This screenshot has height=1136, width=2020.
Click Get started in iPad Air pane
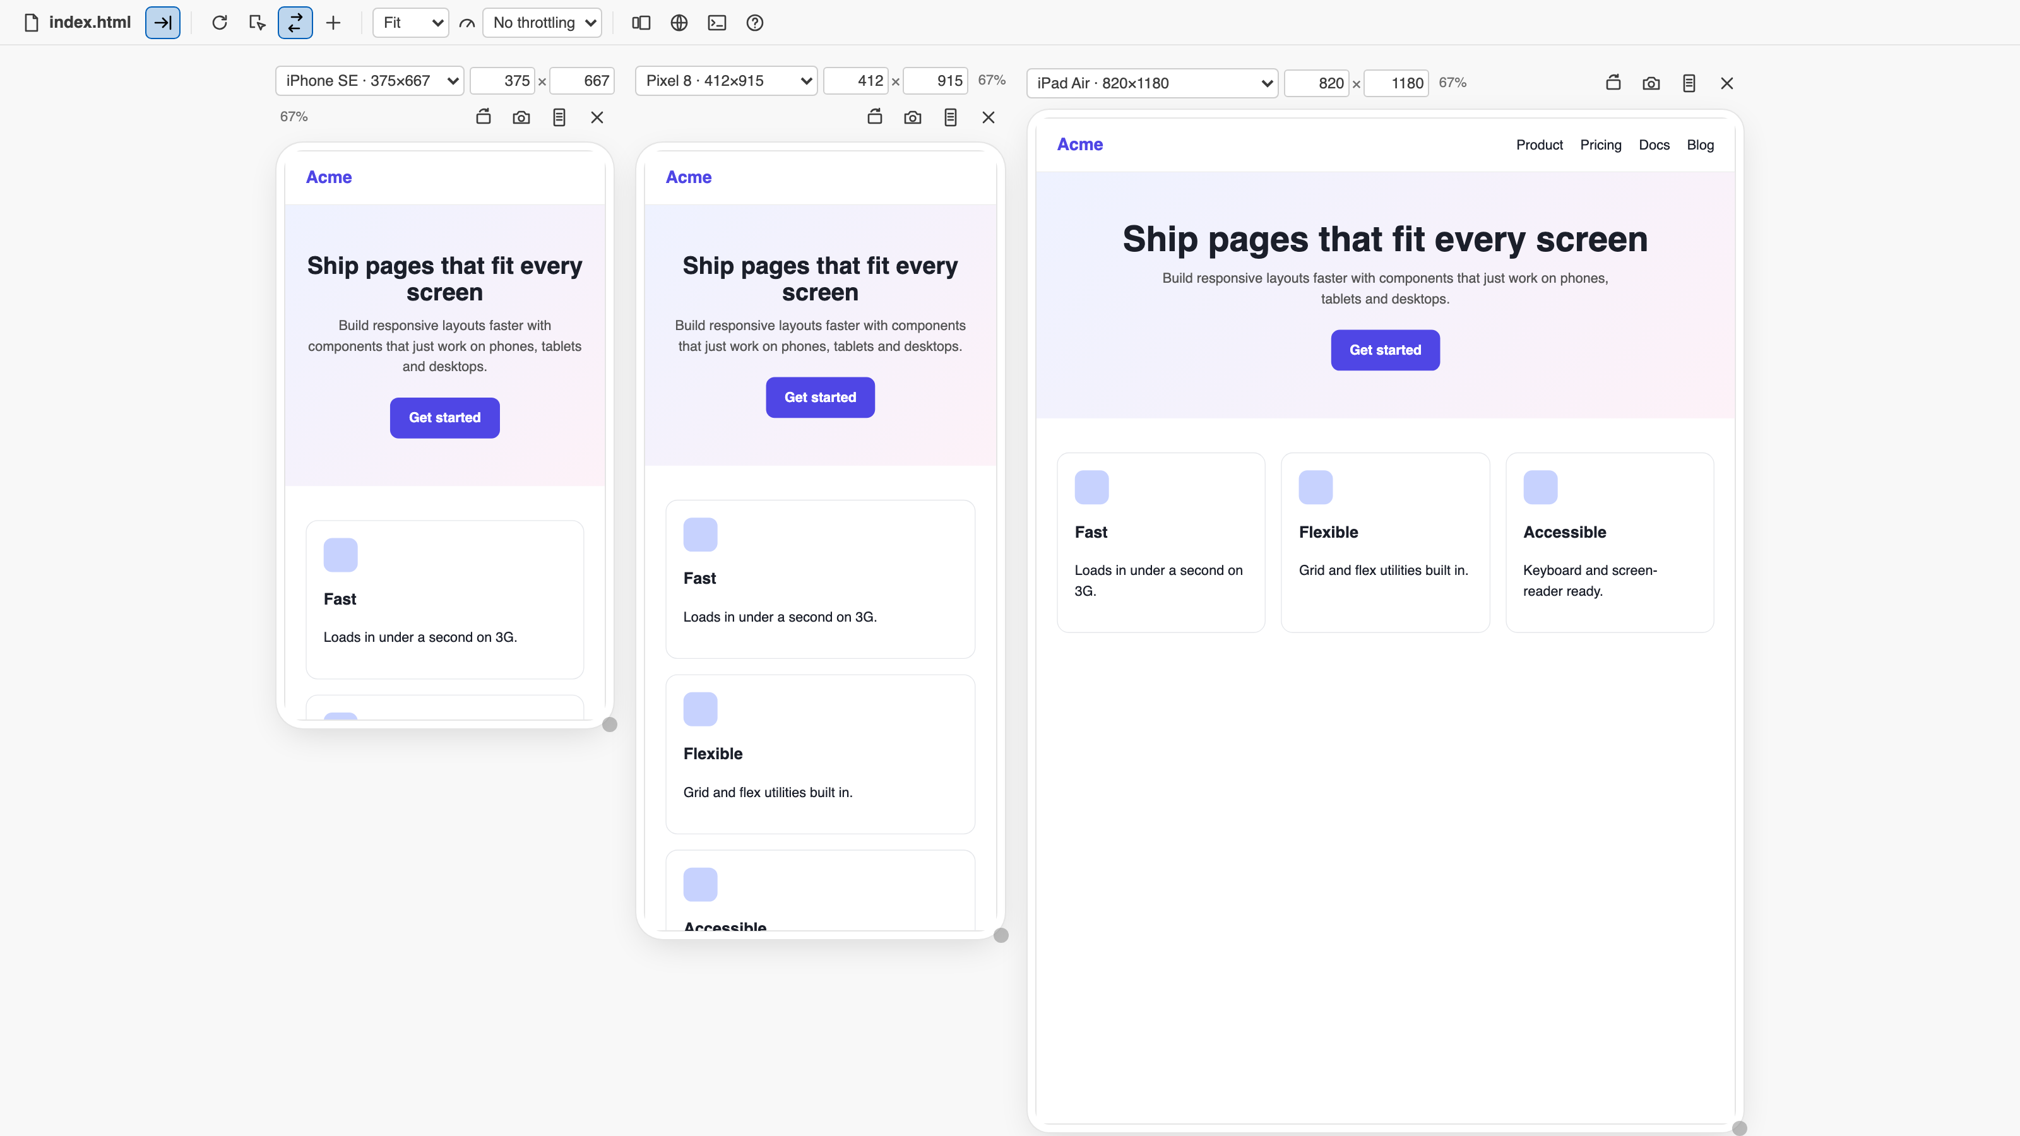pyautogui.click(x=1386, y=350)
